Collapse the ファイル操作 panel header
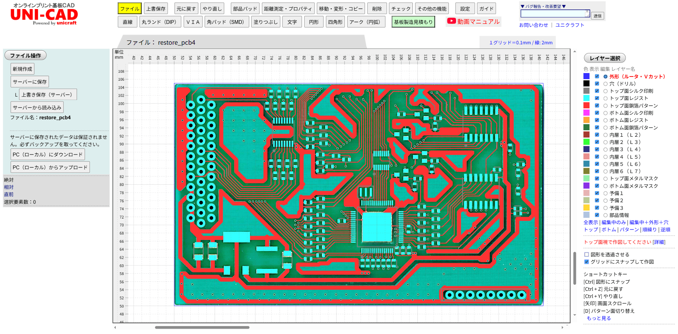 point(25,56)
